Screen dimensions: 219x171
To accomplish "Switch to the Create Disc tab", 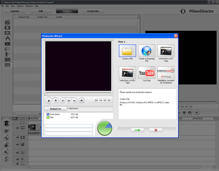I will [93, 11].
